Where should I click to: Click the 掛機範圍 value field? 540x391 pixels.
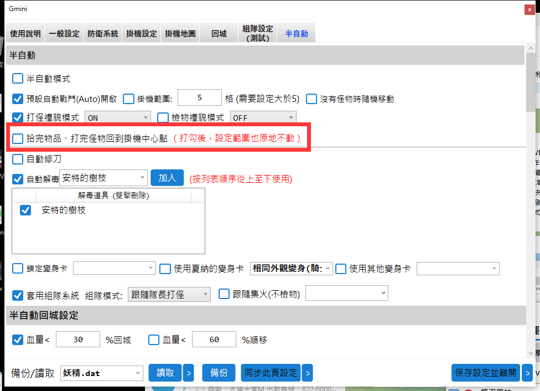[200, 97]
